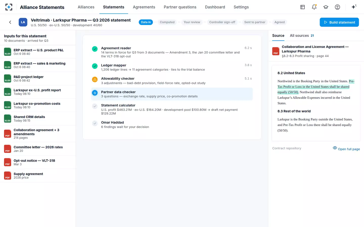Open the Settings tab
364x227 pixels.
(241, 7)
